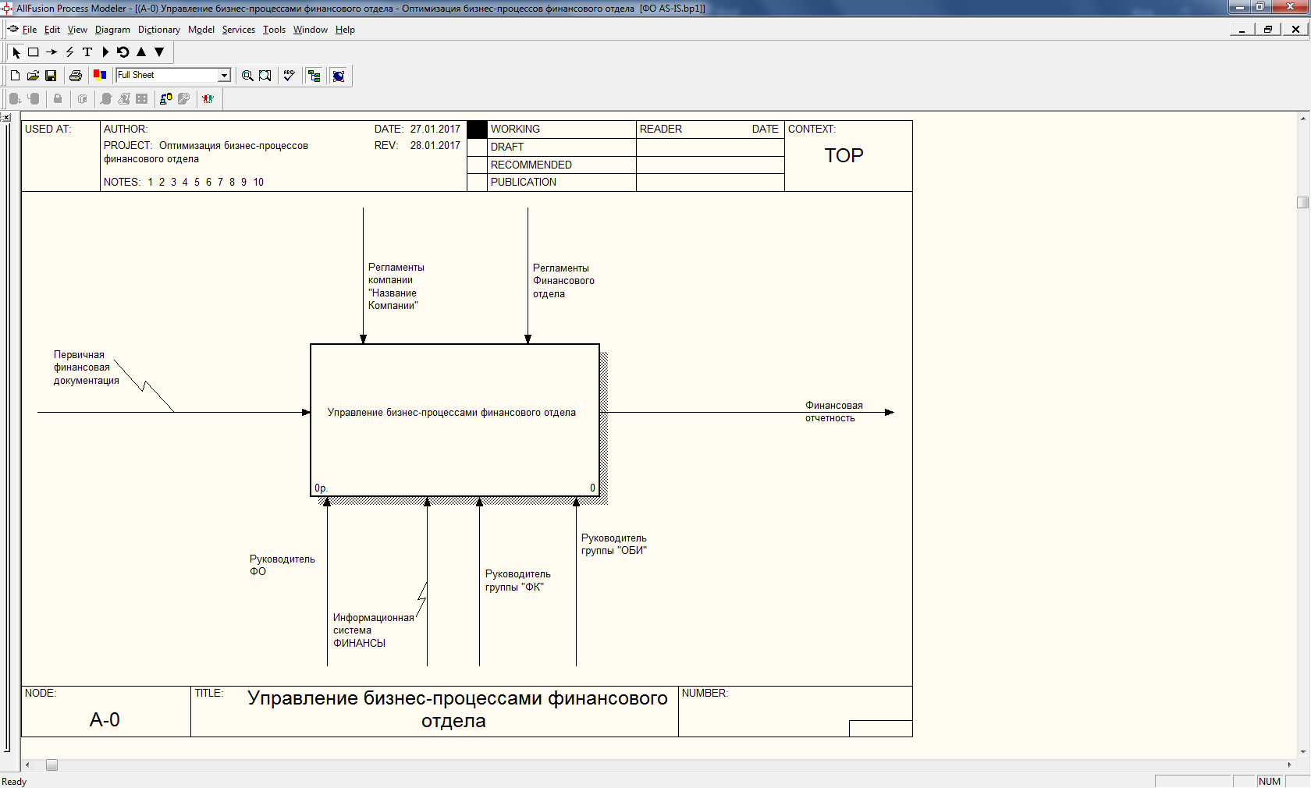Choose the Activity Box tool

tap(34, 52)
